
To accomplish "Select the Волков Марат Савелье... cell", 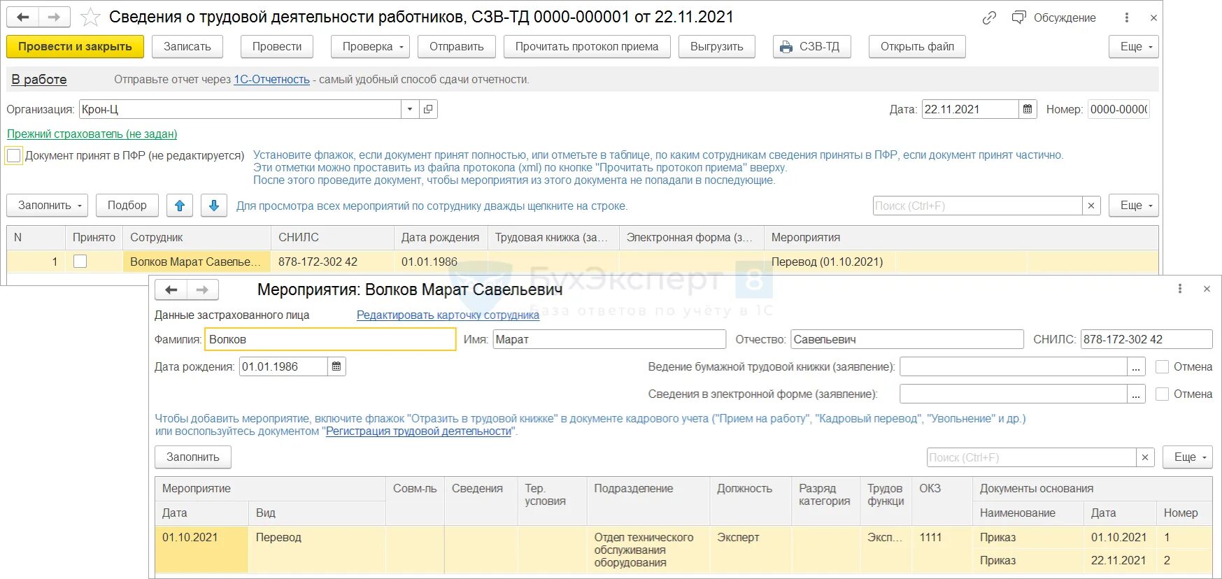I will [196, 262].
